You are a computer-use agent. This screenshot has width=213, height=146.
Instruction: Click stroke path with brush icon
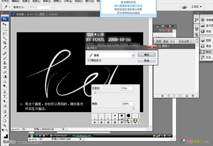click(x=168, y=96)
